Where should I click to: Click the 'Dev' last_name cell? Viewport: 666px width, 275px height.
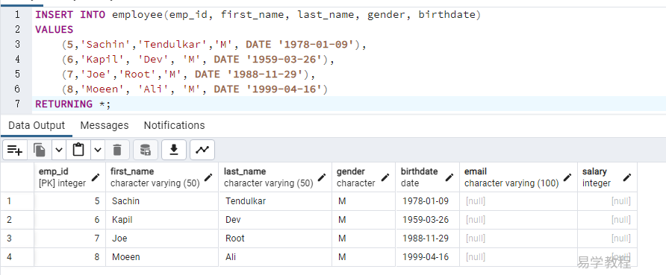(x=276, y=220)
